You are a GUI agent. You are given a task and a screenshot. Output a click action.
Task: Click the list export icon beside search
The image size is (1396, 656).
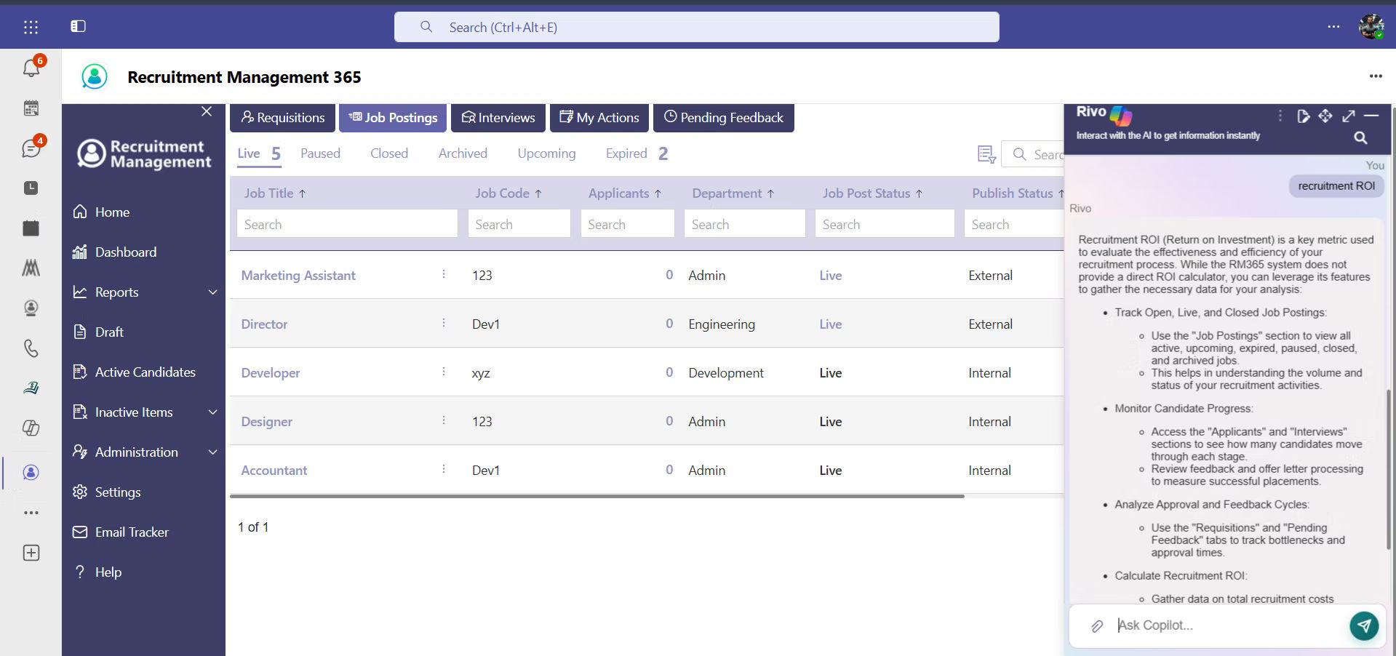pos(986,154)
